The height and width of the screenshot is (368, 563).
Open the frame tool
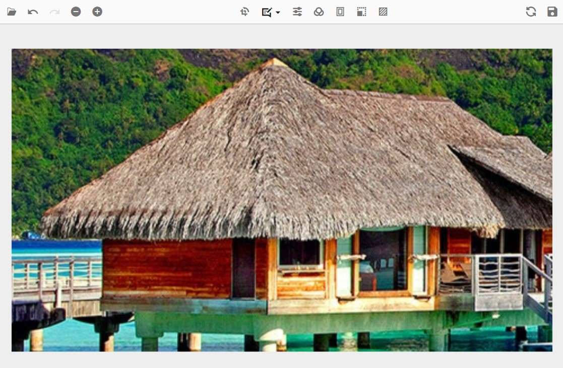[x=340, y=12]
